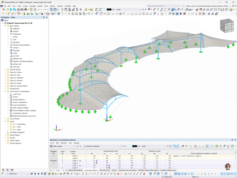
Task: Pin the Navigator panel with float button
Action: pos(44,17)
